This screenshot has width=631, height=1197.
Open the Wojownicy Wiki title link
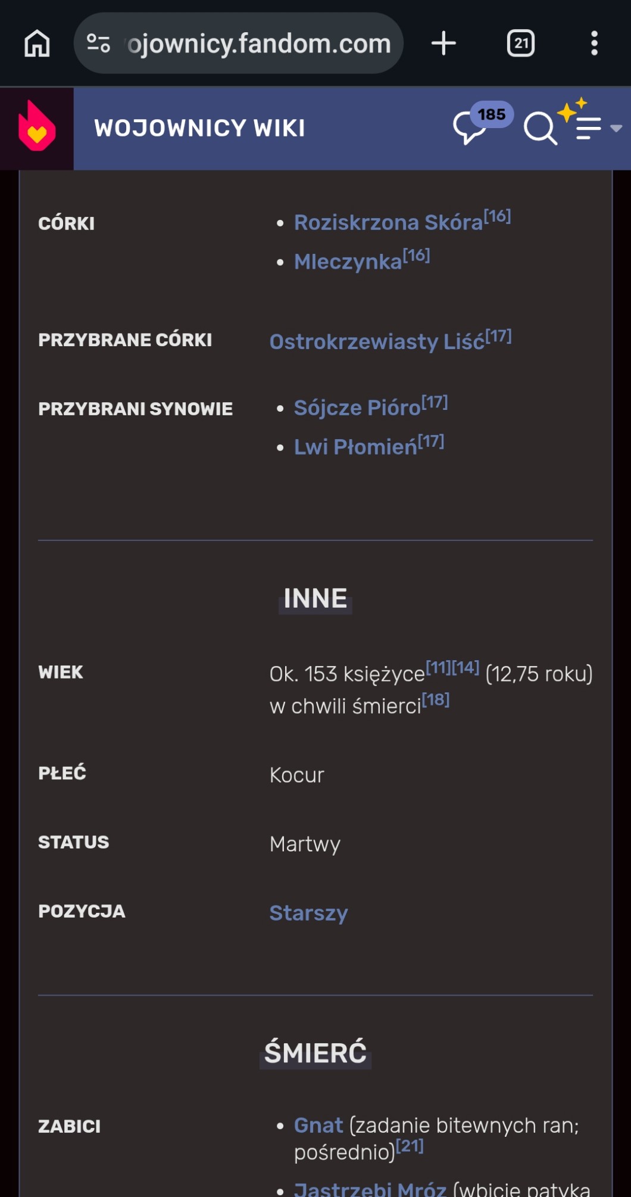click(199, 128)
